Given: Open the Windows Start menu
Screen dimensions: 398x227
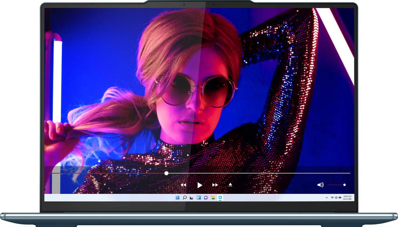Looking at the screenshot, I should click(x=177, y=198).
